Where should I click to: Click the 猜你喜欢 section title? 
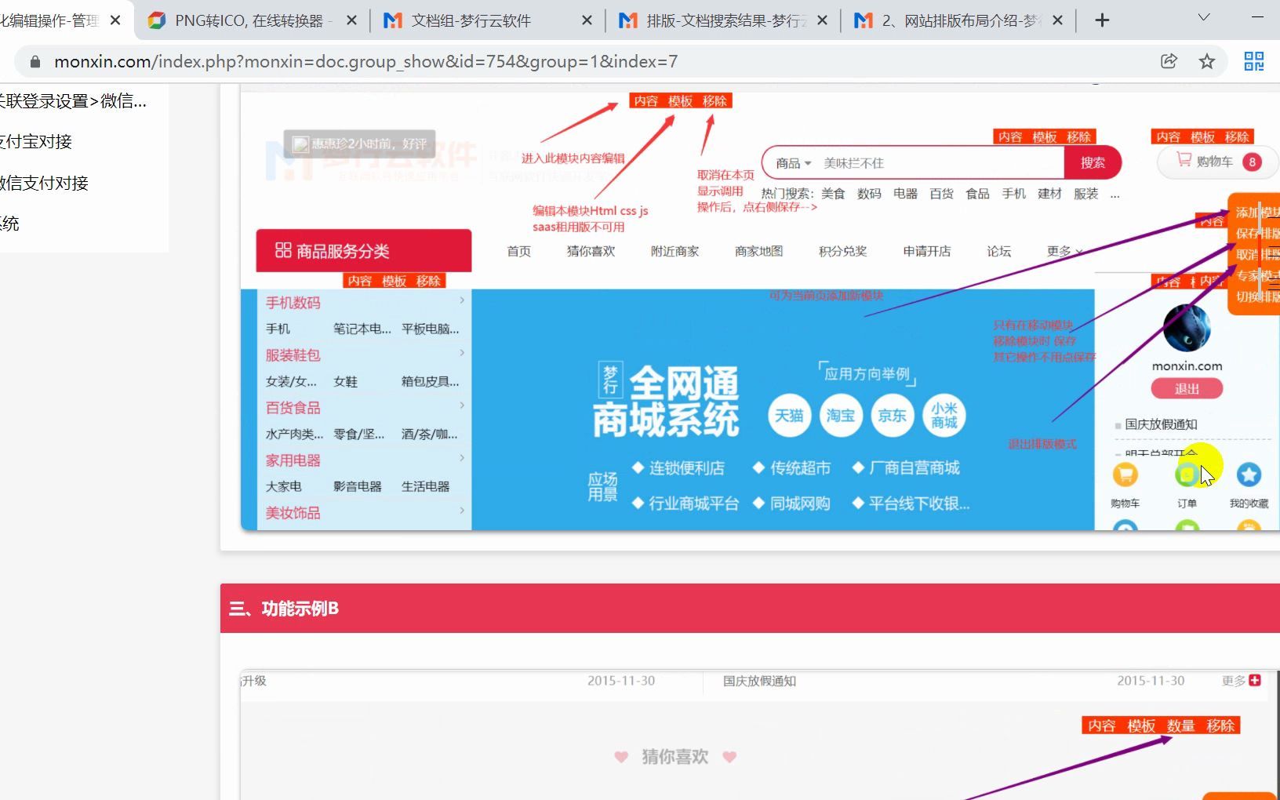[675, 757]
